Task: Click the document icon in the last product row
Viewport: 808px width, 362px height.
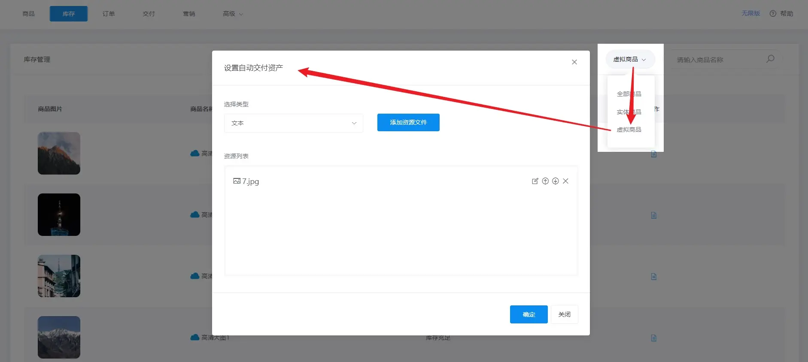Action: 654,338
